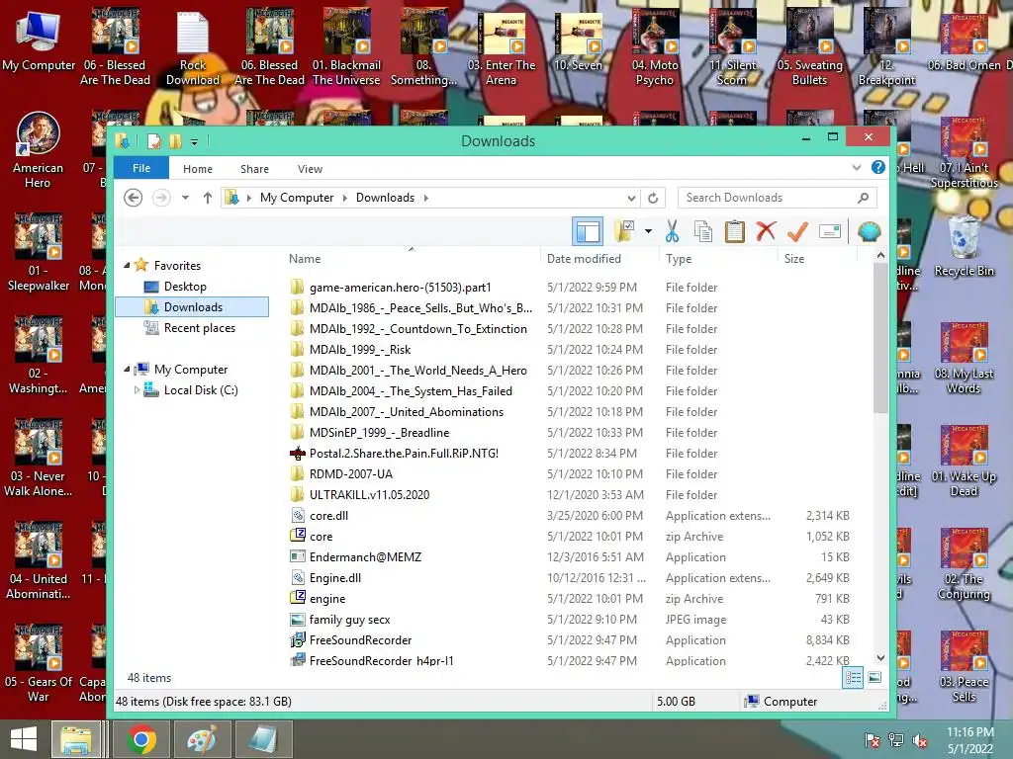This screenshot has height=759, width=1013.
Task: Click the Search Downloads field
Action: [778, 198]
